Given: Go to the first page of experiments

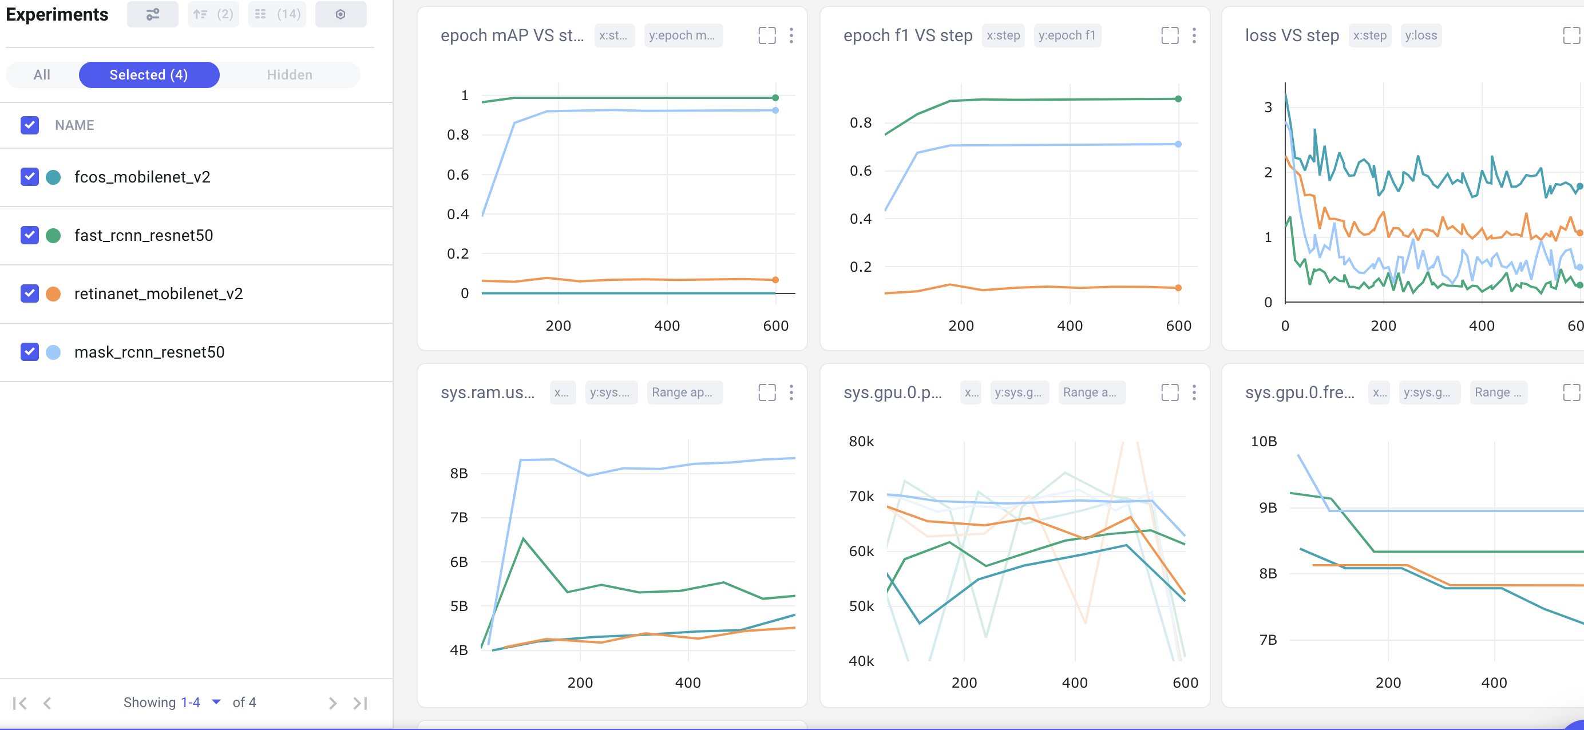Looking at the screenshot, I should point(19,703).
